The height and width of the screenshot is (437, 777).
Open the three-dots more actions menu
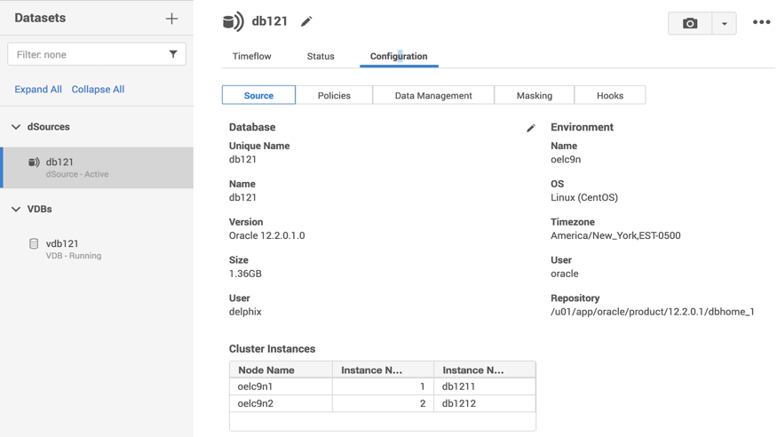point(761,22)
